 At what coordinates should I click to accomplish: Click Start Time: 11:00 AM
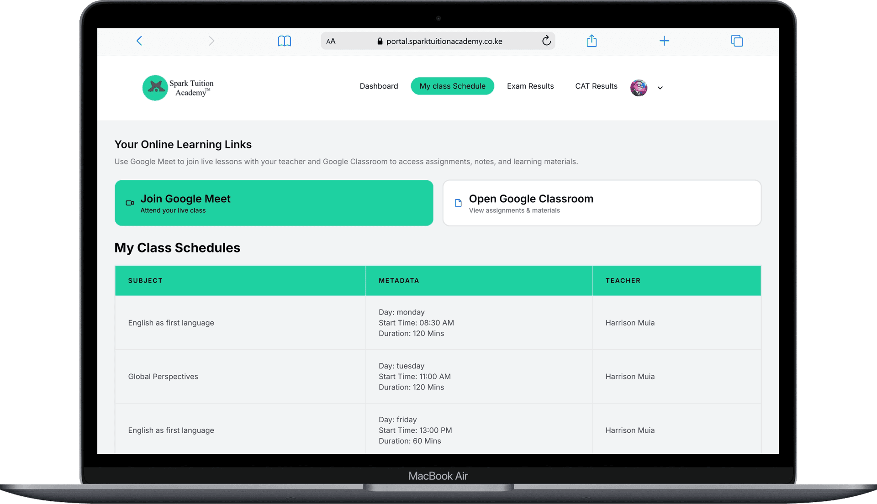[x=415, y=377]
